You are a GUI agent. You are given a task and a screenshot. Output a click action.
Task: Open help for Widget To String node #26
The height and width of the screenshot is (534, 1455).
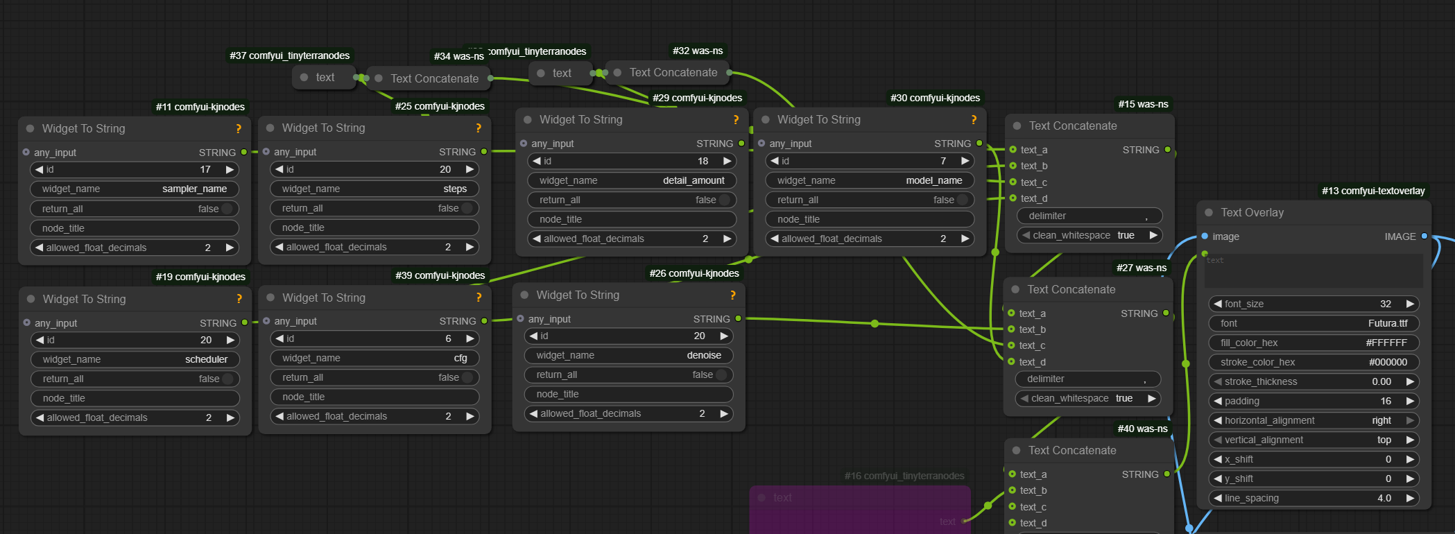[733, 295]
